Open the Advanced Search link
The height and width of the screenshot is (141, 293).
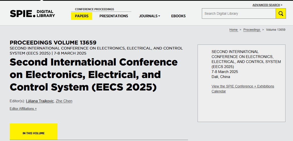point(266,5)
